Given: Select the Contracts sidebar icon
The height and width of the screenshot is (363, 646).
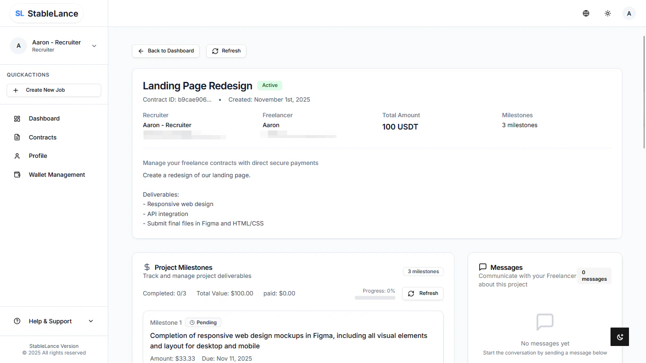Looking at the screenshot, I should tap(17, 137).
